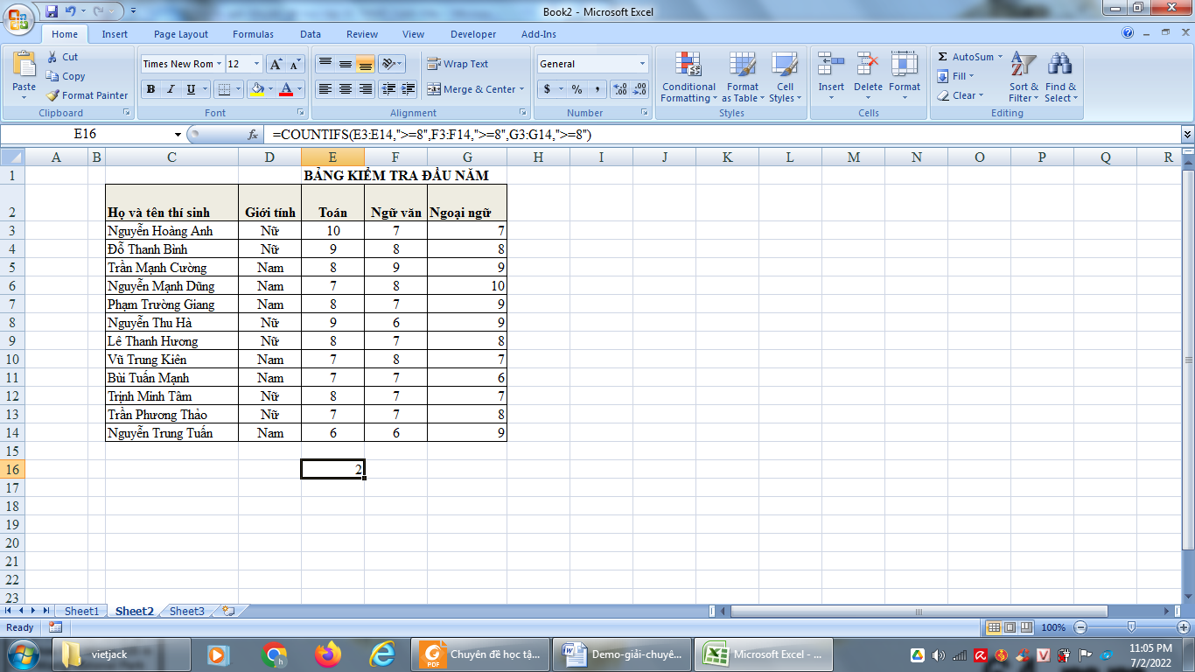Viewport: 1195px width, 672px height.
Task: Open Format as Table gallery
Action: 742,77
